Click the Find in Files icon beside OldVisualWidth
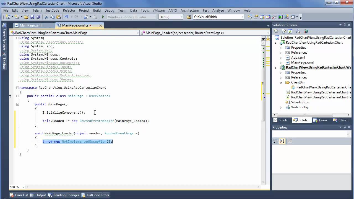The width and height of the screenshot is (354, 199). 189,17
